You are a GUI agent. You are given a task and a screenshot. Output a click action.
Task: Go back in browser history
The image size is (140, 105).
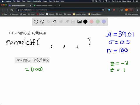click(3, 10)
